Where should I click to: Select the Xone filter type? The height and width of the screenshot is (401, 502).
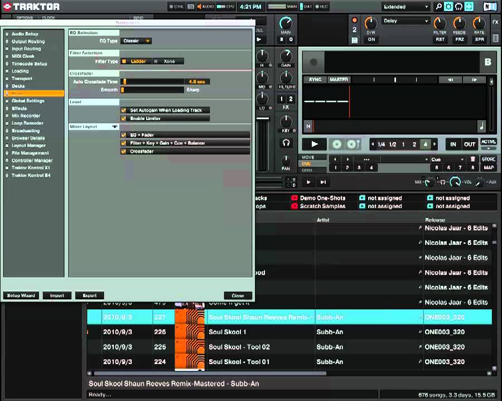(x=168, y=61)
